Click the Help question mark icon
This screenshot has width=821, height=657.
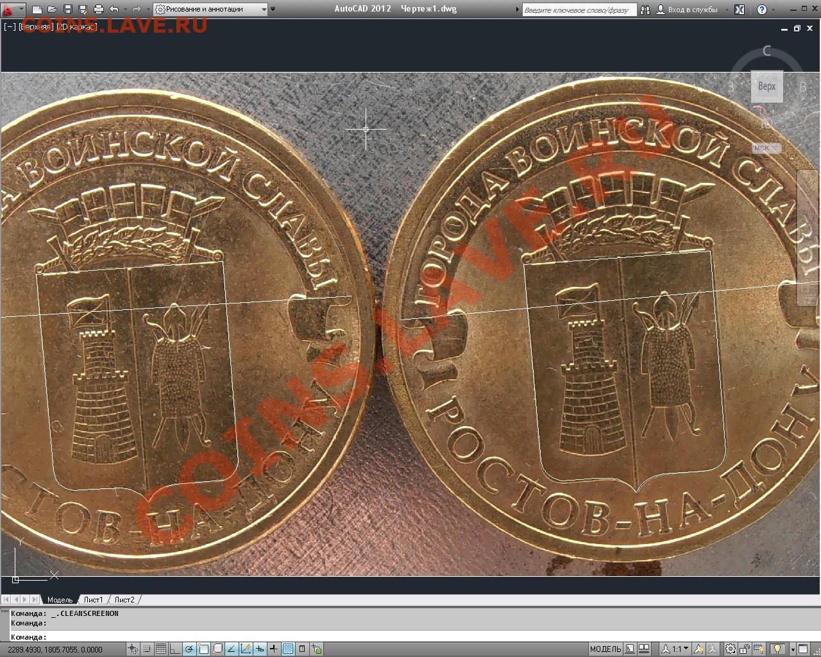tap(761, 10)
